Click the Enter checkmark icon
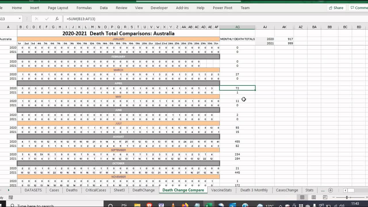Screen dimensions: 368x207 pos(47,19)
